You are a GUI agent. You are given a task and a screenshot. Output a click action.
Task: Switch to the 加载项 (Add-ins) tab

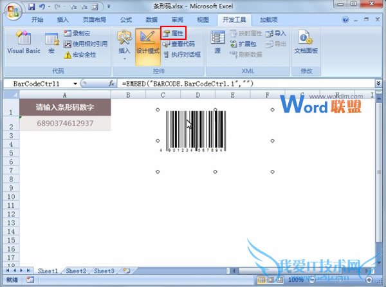point(268,19)
